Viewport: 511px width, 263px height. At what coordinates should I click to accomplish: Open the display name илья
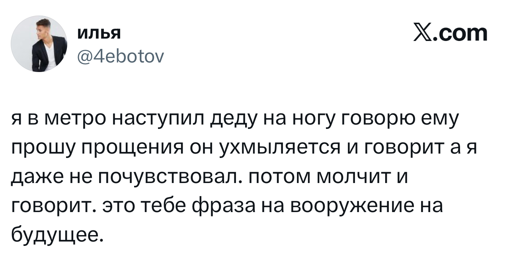click(x=98, y=33)
